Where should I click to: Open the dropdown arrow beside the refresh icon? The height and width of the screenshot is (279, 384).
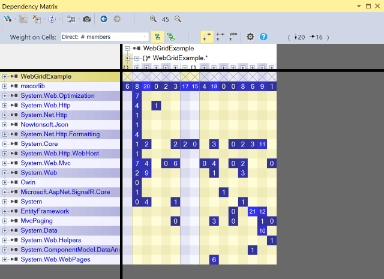point(60,19)
